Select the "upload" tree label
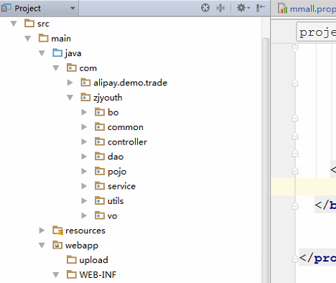Screen dimensions: 336x283 pos(94,260)
